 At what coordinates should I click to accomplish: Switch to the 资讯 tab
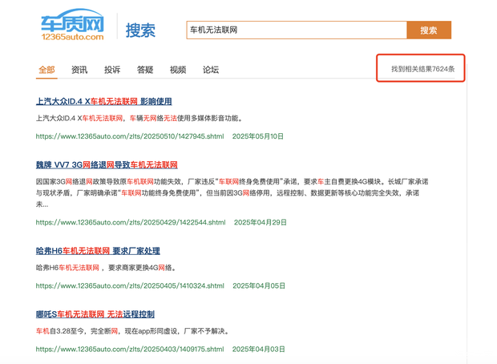click(x=79, y=70)
